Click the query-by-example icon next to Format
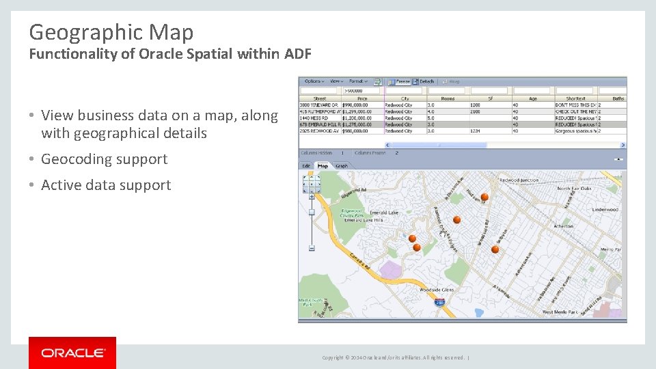This screenshot has width=656, height=369. 377,81
